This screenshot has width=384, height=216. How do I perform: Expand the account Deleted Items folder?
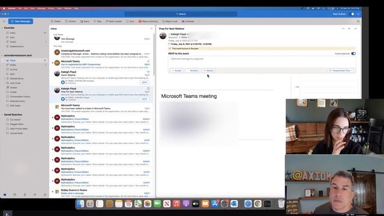(x=4, y=79)
